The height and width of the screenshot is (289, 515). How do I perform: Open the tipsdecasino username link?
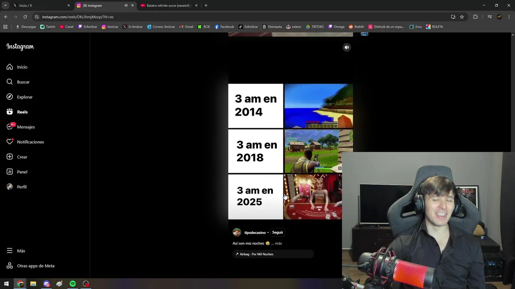pos(255,232)
